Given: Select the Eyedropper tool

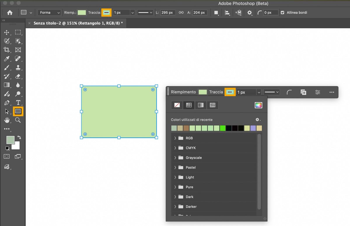Looking at the screenshot, I should coord(7,59).
